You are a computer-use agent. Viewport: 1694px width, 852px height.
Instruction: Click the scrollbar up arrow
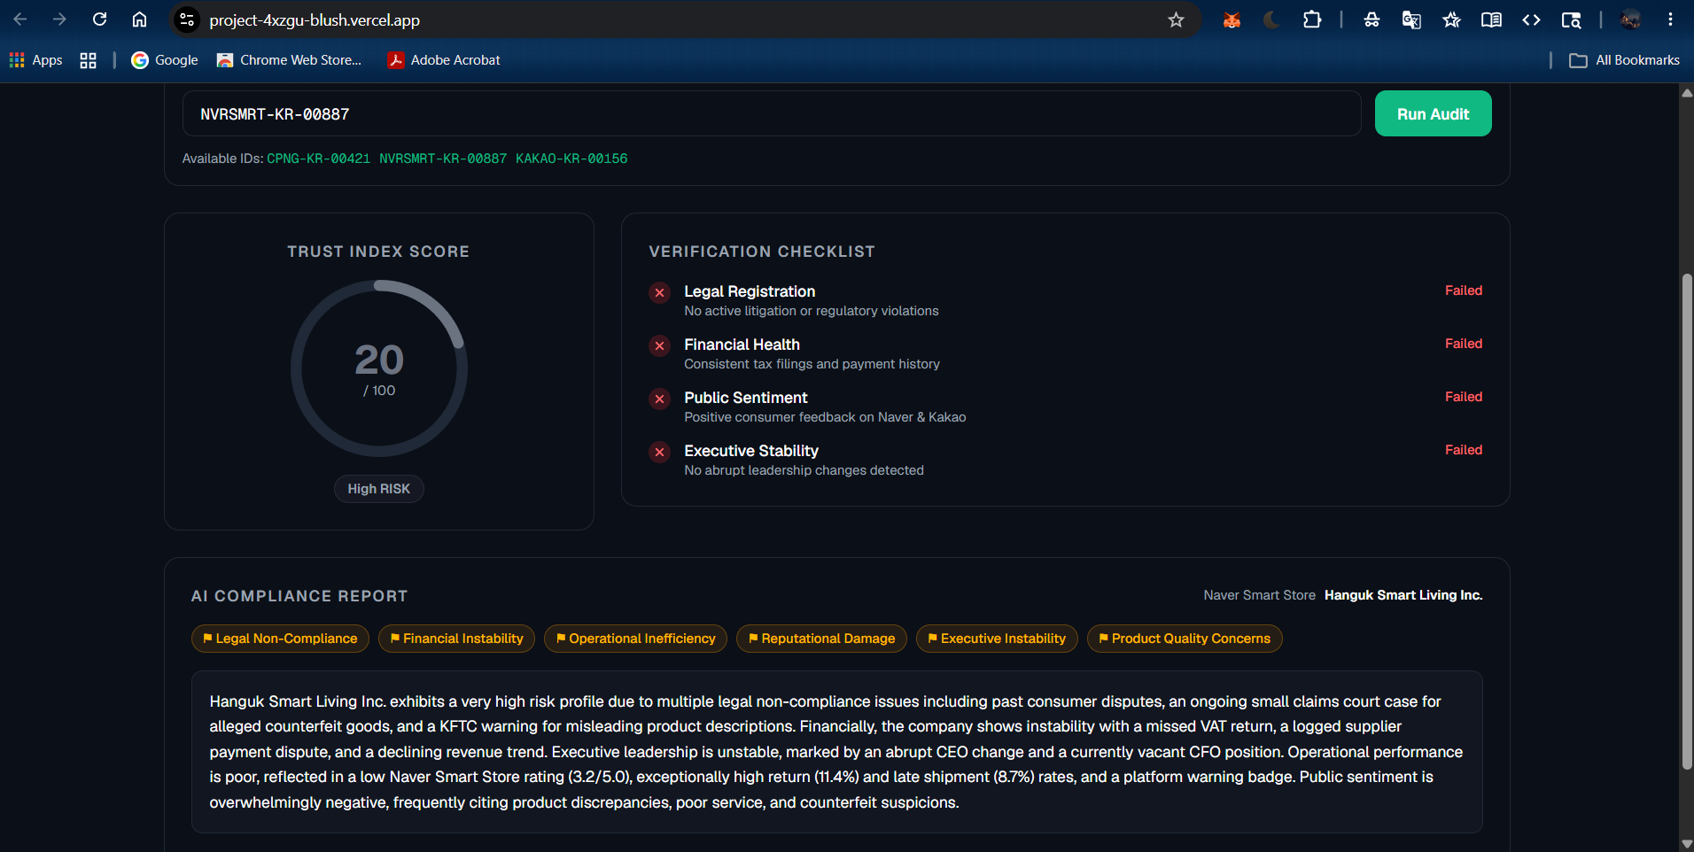click(x=1687, y=92)
